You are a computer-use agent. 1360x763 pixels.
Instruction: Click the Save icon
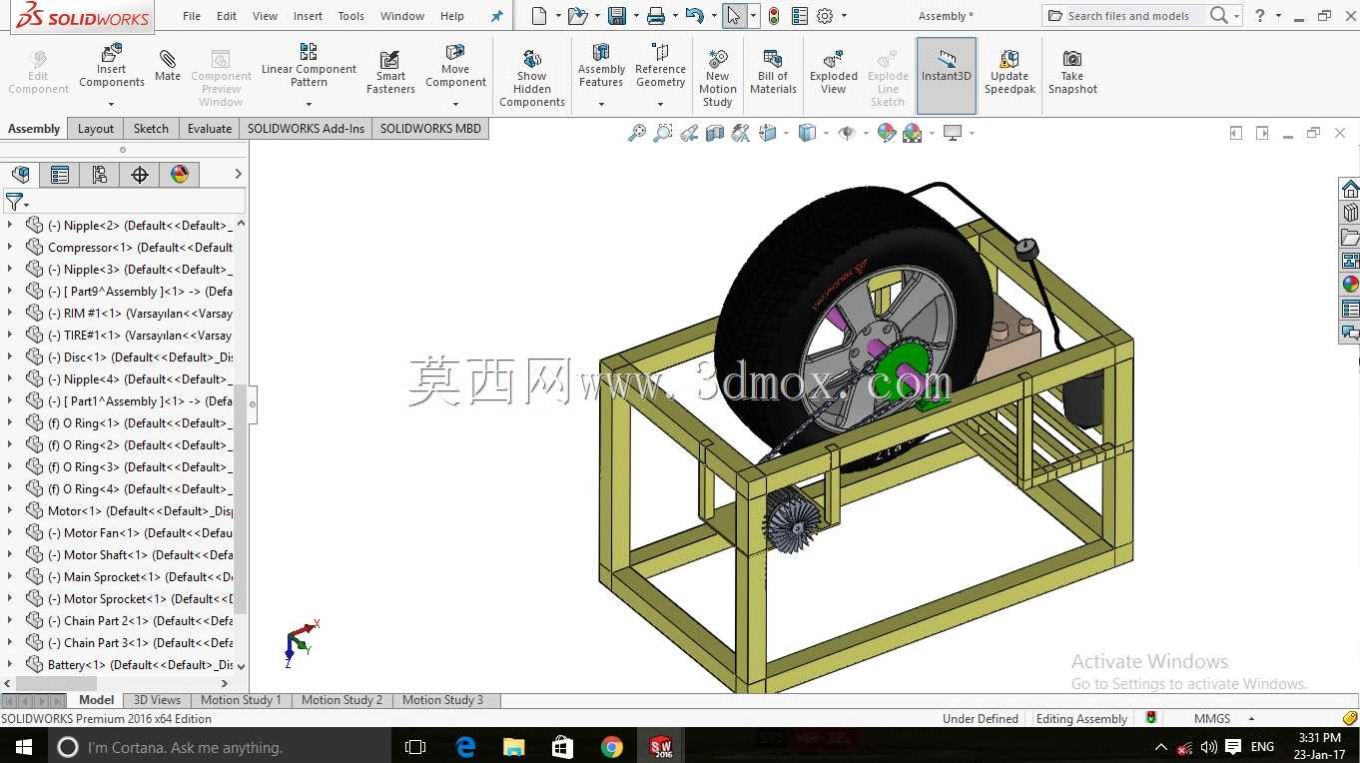pos(617,16)
